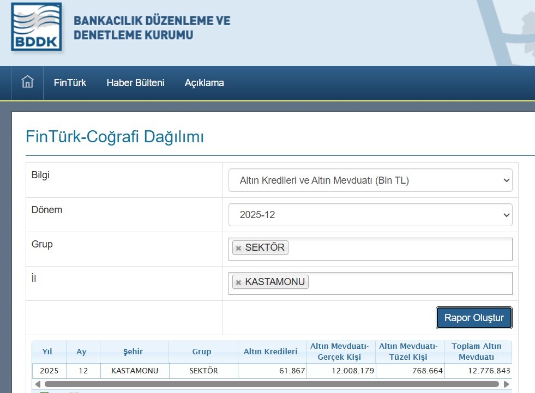Click the horizontal scrollbar left arrow

click(x=37, y=384)
